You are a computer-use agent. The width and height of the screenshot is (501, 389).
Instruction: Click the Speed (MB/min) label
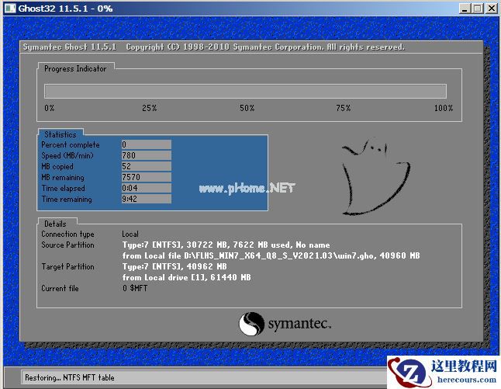(67, 156)
